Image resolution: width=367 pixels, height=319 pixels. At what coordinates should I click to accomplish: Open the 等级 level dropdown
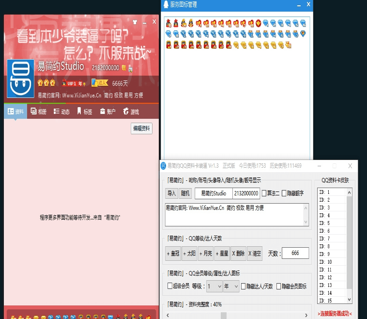click(214, 287)
